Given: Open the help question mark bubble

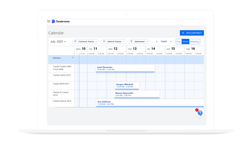Looking at the screenshot, I should (x=200, y=113).
